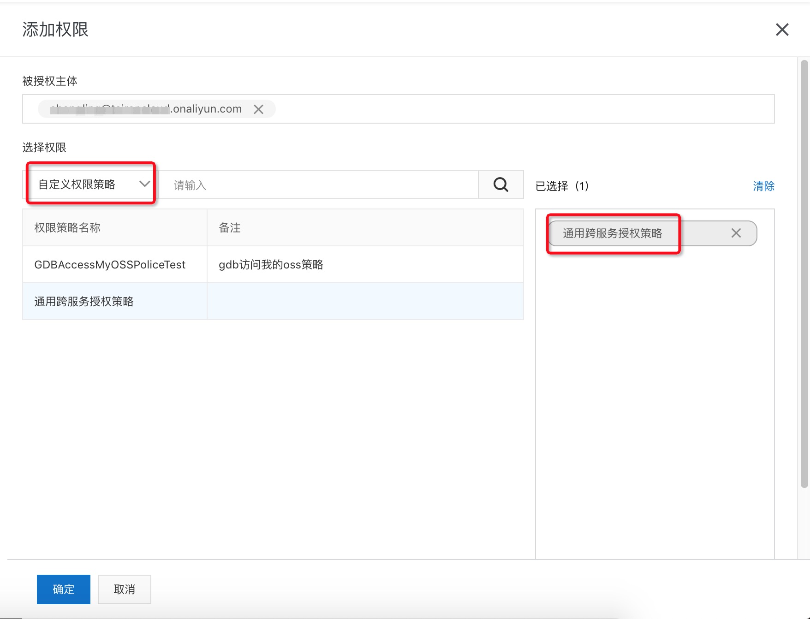The width and height of the screenshot is (810, 619).
Task: Remove the onaliyun.com principal tag
Action: (258, 109)
